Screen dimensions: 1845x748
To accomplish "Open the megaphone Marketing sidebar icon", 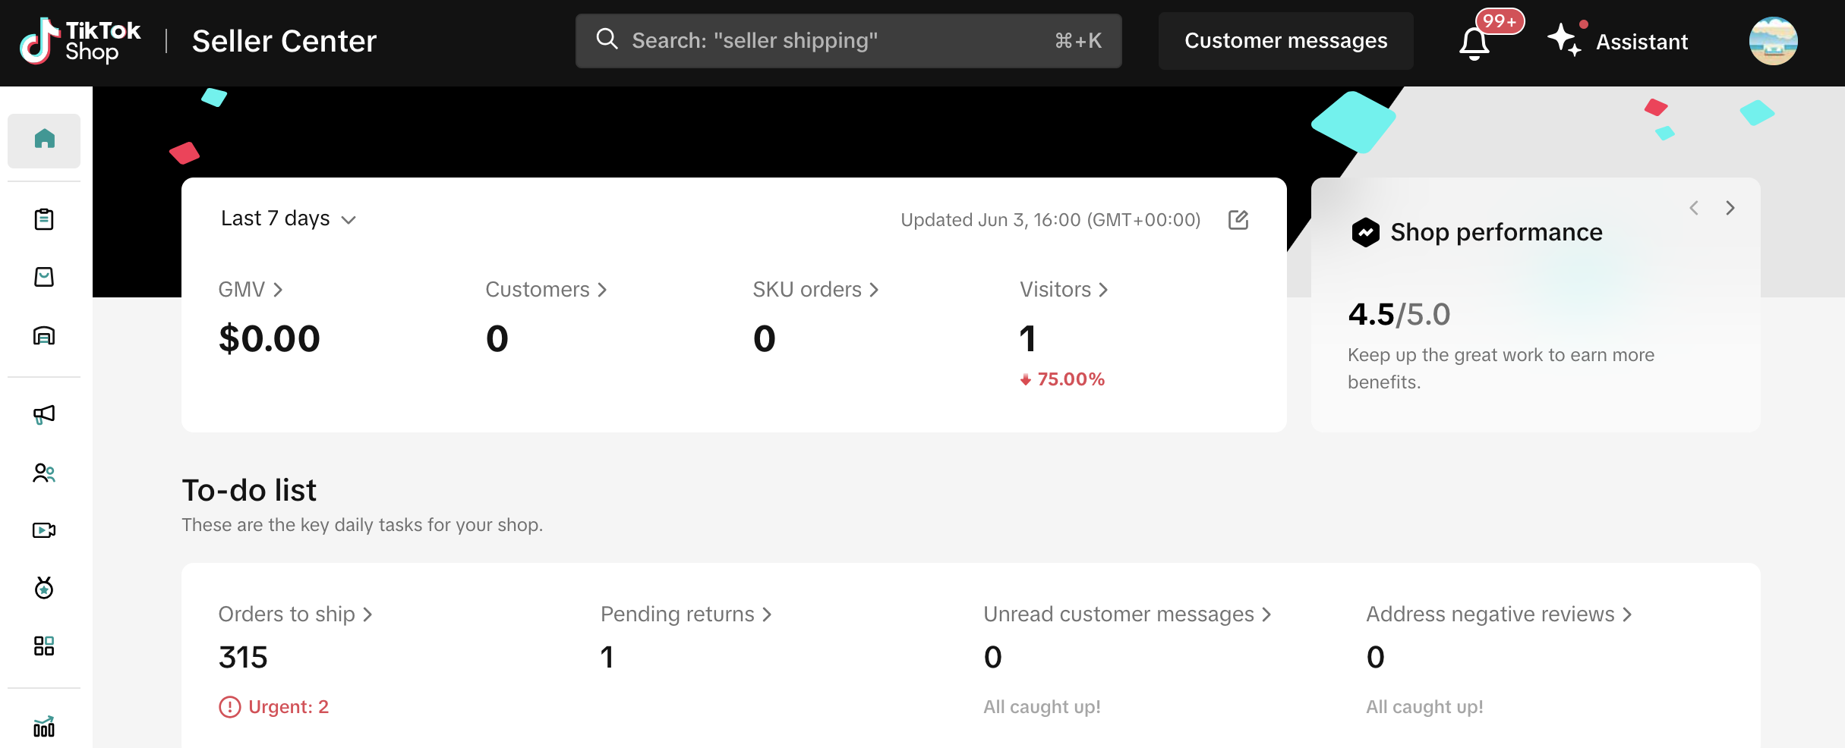I will 44,414.
